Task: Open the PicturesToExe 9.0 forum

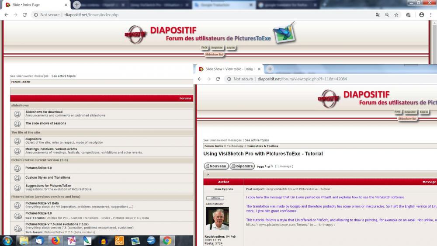Action: 38,168
